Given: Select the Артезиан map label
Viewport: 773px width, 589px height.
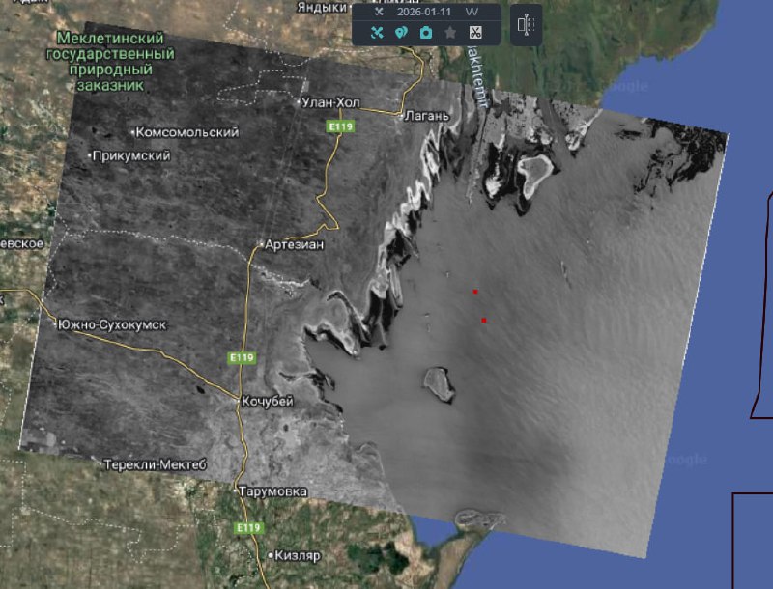Looking at the screenshot, I should pyautogui.click(x=294, y=244).
